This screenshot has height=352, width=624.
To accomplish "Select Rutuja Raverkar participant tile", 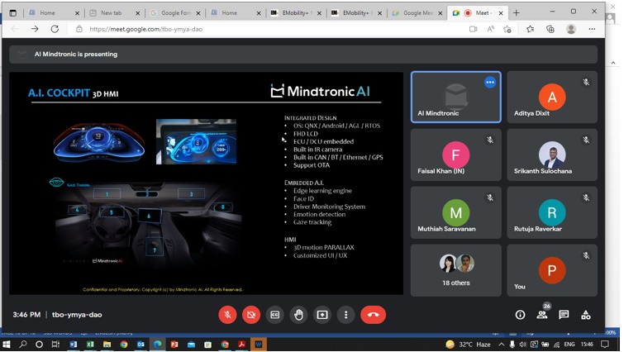I will [x=552, y=212].
